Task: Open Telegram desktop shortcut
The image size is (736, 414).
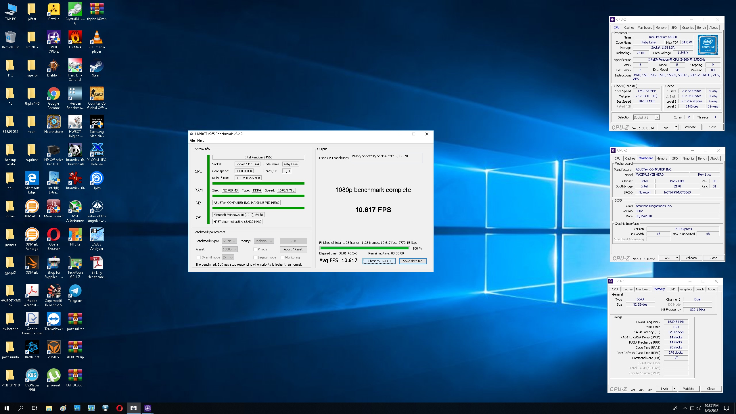Action: pos(75,294)
